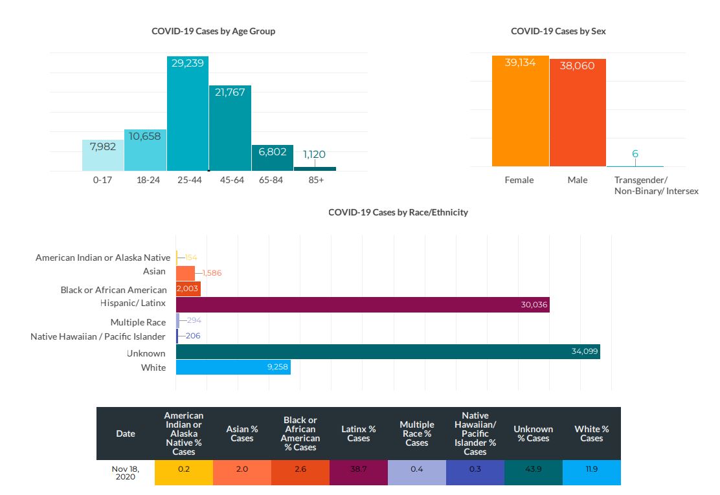Click the Hispanic/Latinx bar showing 30,036
This screenshot has height=495, width=720.
[x=363, y=305]
